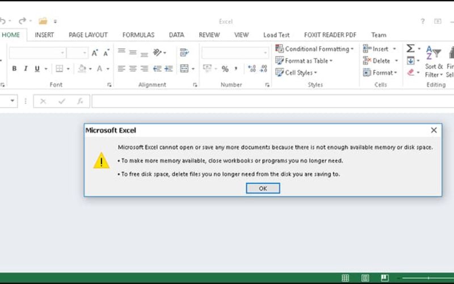Click the Insert cells button
This screenshot has height=284, width=454.
coord(376,49)
